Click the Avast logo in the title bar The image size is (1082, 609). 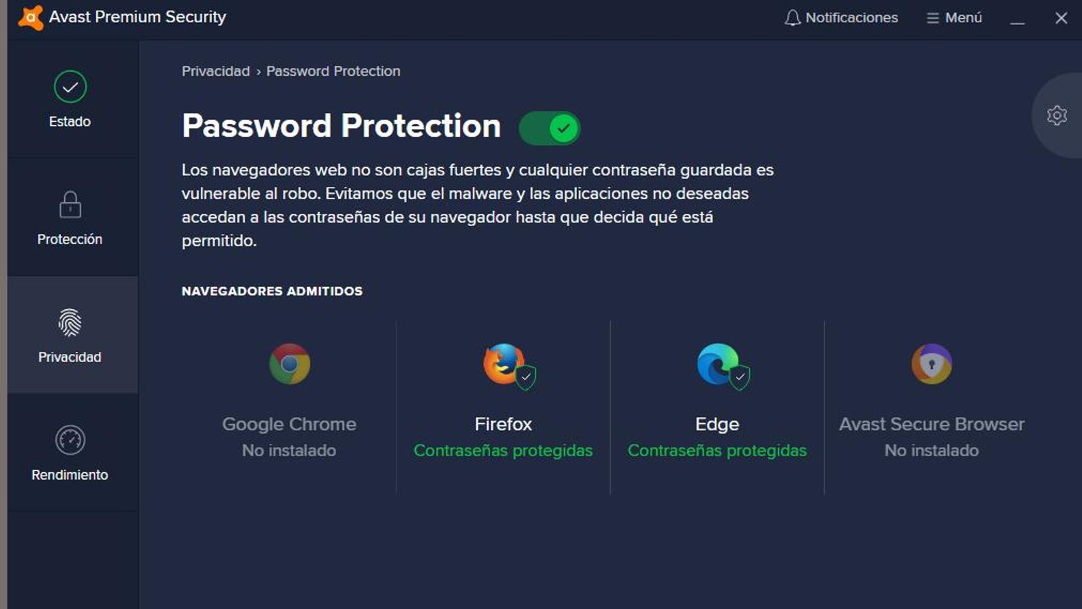pyautogui.click(x=30, y=17)
